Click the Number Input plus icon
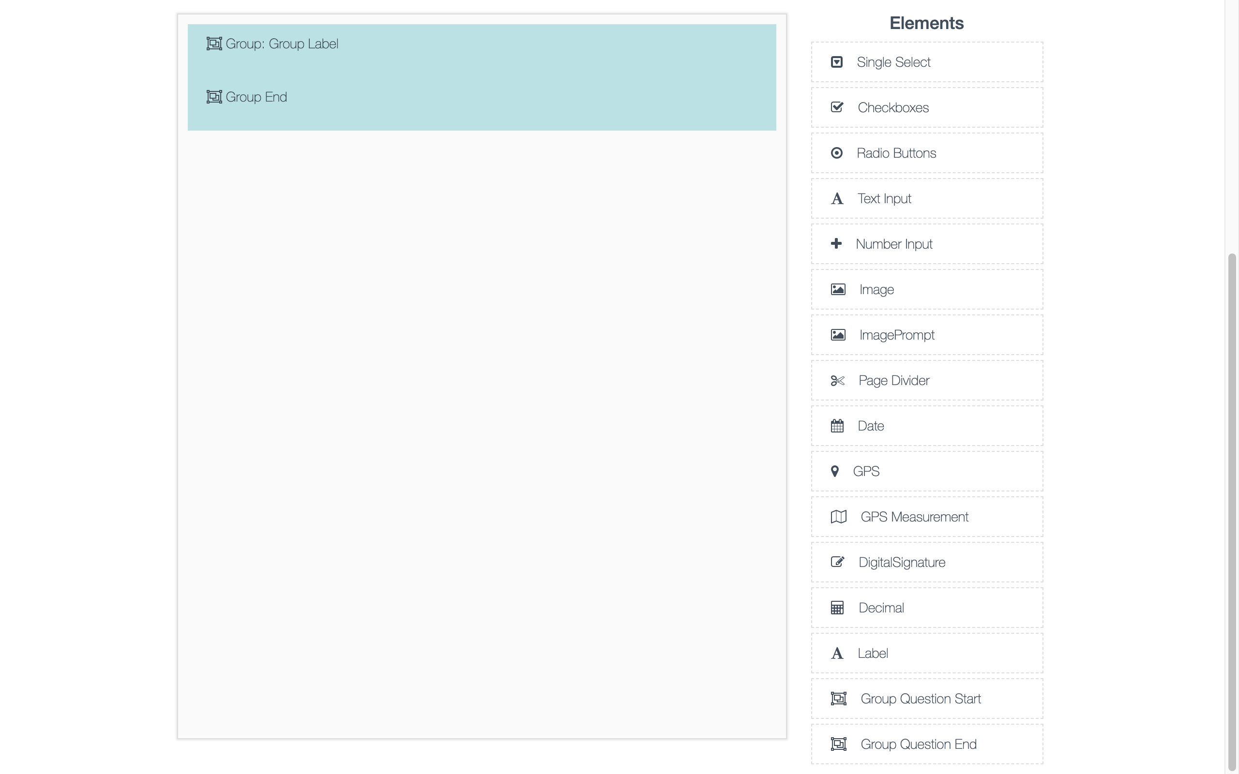The width and height of the screenshot is (1239, 774). (x=836, y=244)
